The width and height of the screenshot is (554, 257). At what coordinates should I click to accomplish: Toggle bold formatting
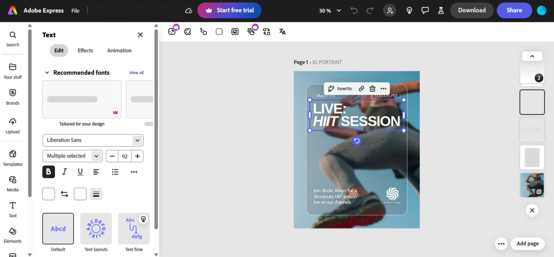click(x=48, y=172)
